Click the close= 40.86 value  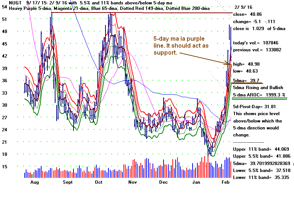tap(248, 15)
